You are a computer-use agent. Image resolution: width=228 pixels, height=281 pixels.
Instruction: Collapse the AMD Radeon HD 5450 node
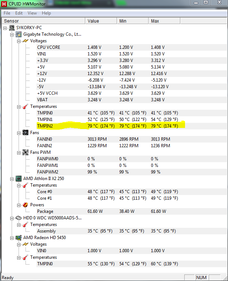(x=12, y=238)
